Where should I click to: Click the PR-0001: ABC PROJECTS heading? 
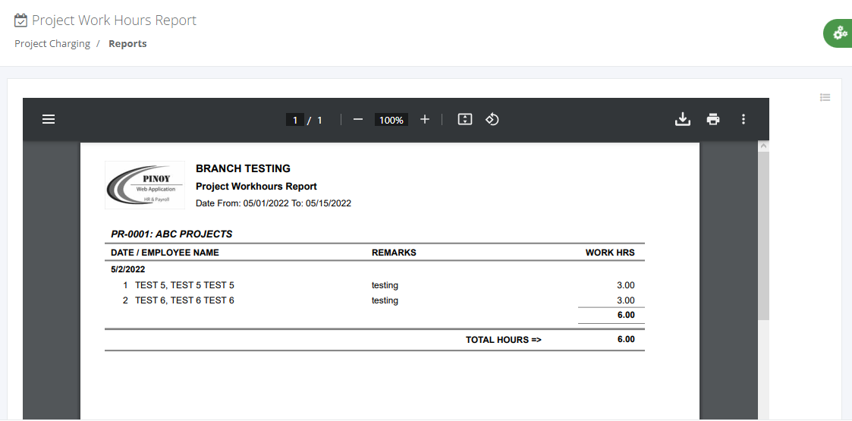[171, 234]
